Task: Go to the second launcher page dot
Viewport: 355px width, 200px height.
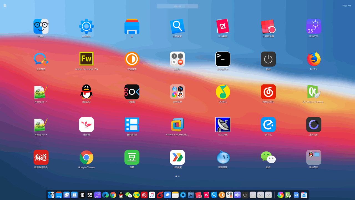Action: click(x=179, y=176)
